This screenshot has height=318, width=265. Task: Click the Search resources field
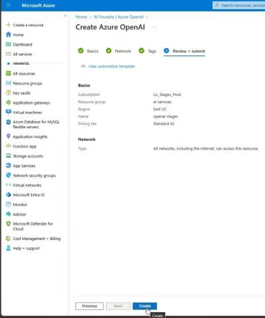point(238,5)
